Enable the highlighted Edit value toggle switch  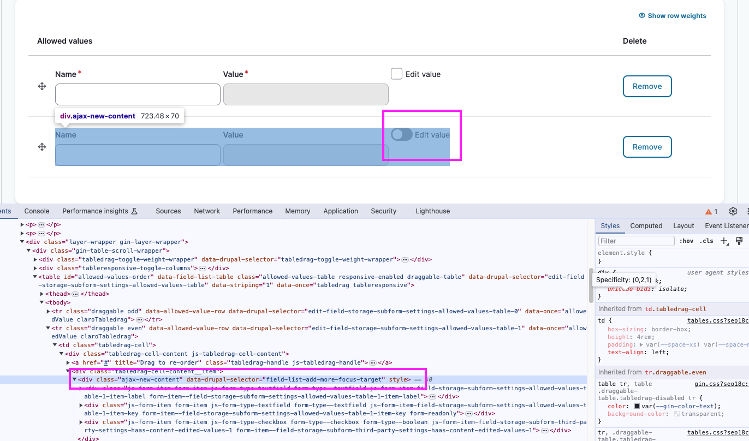401,134
